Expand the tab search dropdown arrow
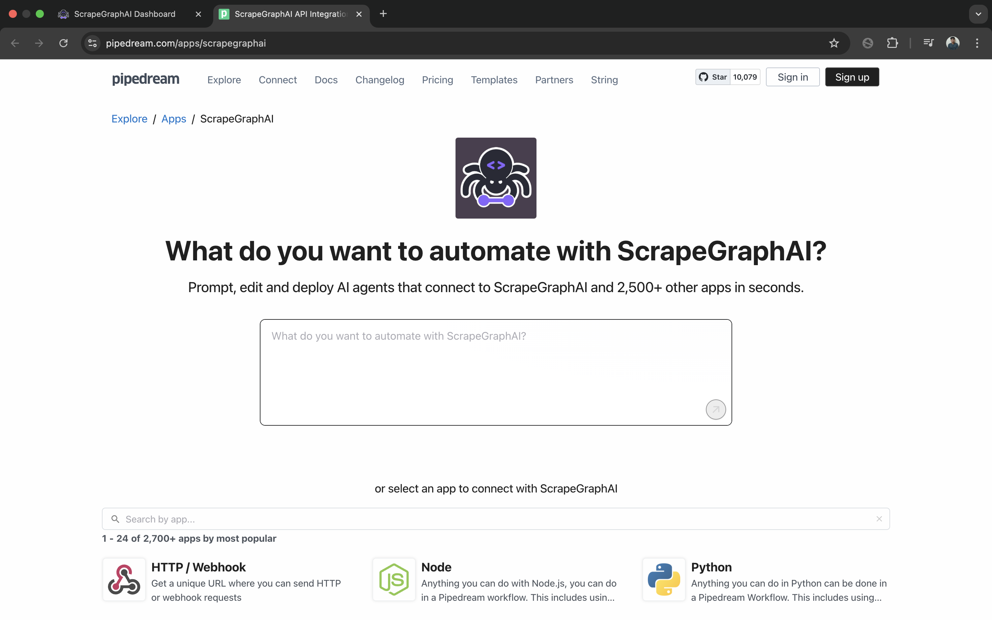Screen dimensions: 992x620 point(979,14)
